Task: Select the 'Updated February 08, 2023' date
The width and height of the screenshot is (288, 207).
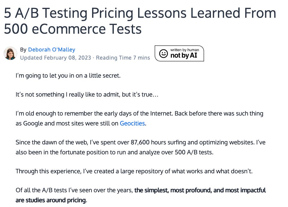Action: coord(55,58)
